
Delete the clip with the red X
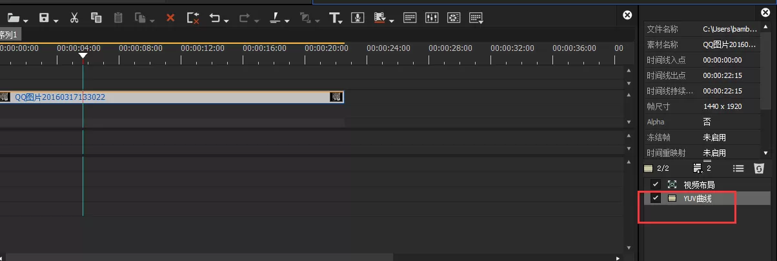(170, 18)
